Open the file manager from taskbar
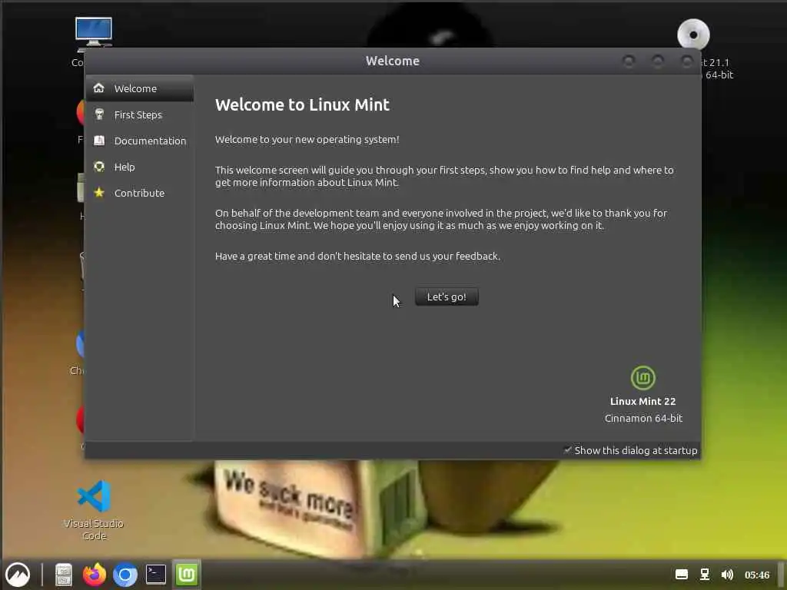 pos(64,575)
